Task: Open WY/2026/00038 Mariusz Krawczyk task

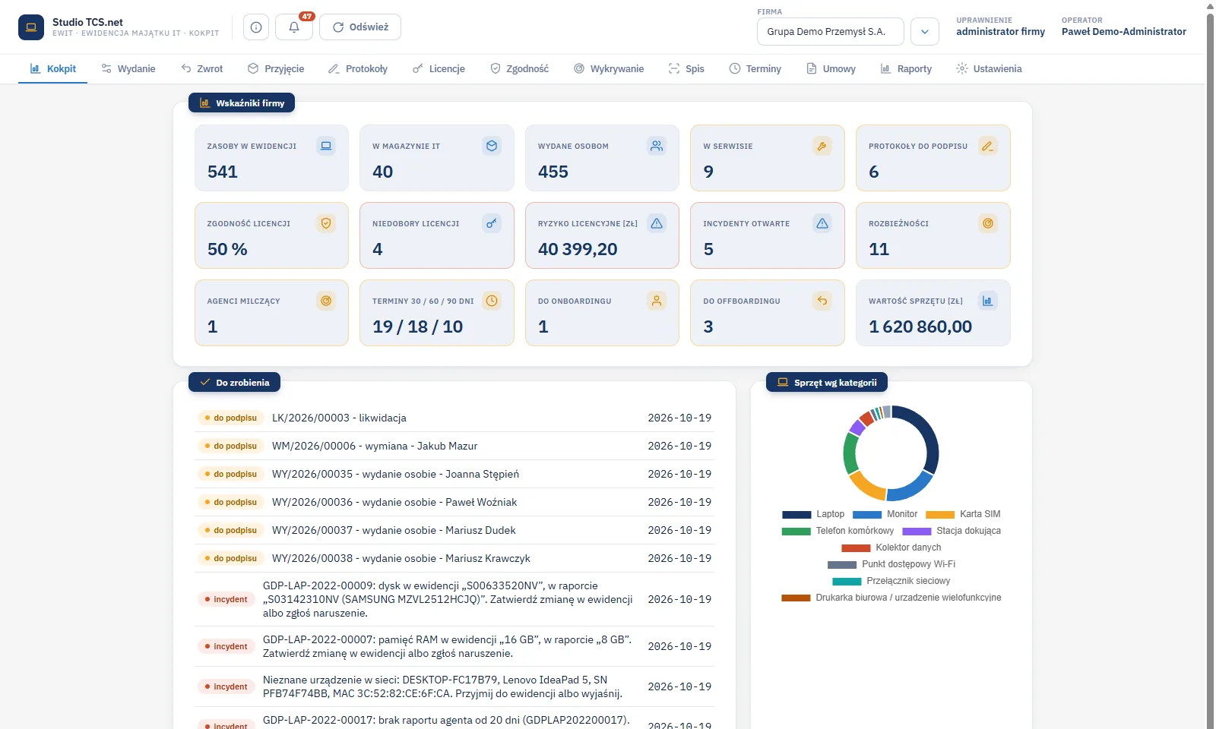Action: (x=454, y=559)
